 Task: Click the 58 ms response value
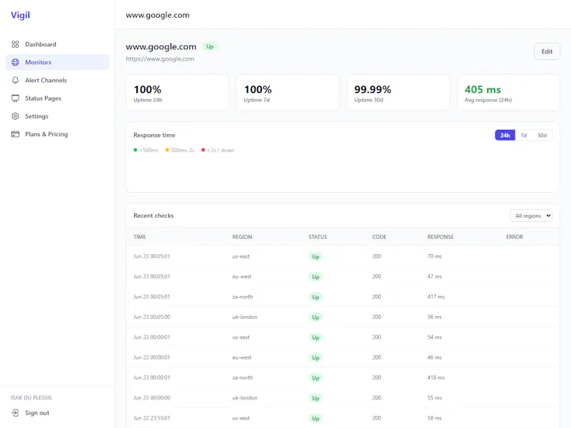point(435,418)
